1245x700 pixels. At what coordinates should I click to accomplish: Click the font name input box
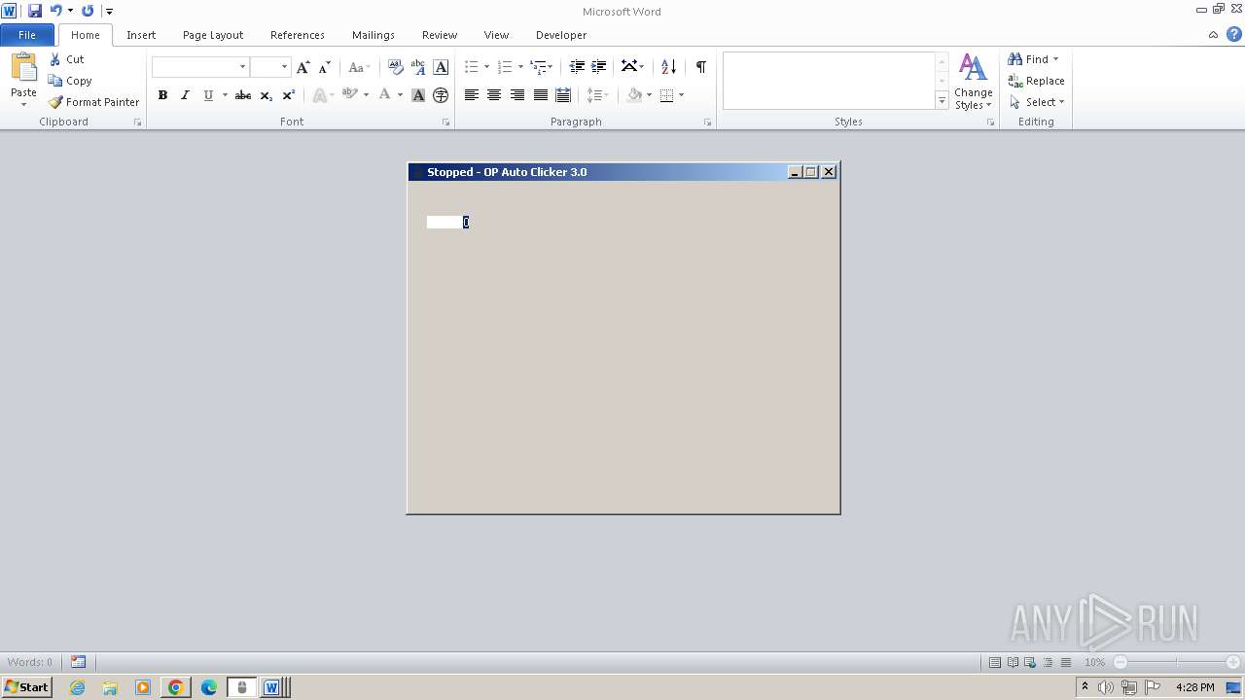click(195, 67)
